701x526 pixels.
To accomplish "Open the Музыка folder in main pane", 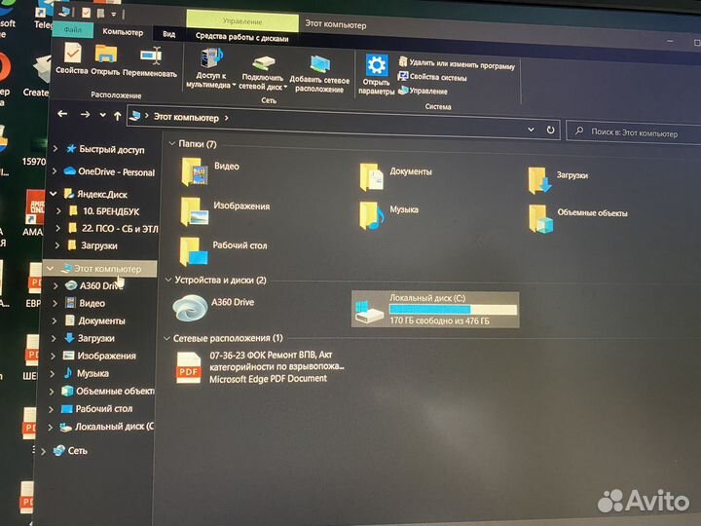I will 371,213.
